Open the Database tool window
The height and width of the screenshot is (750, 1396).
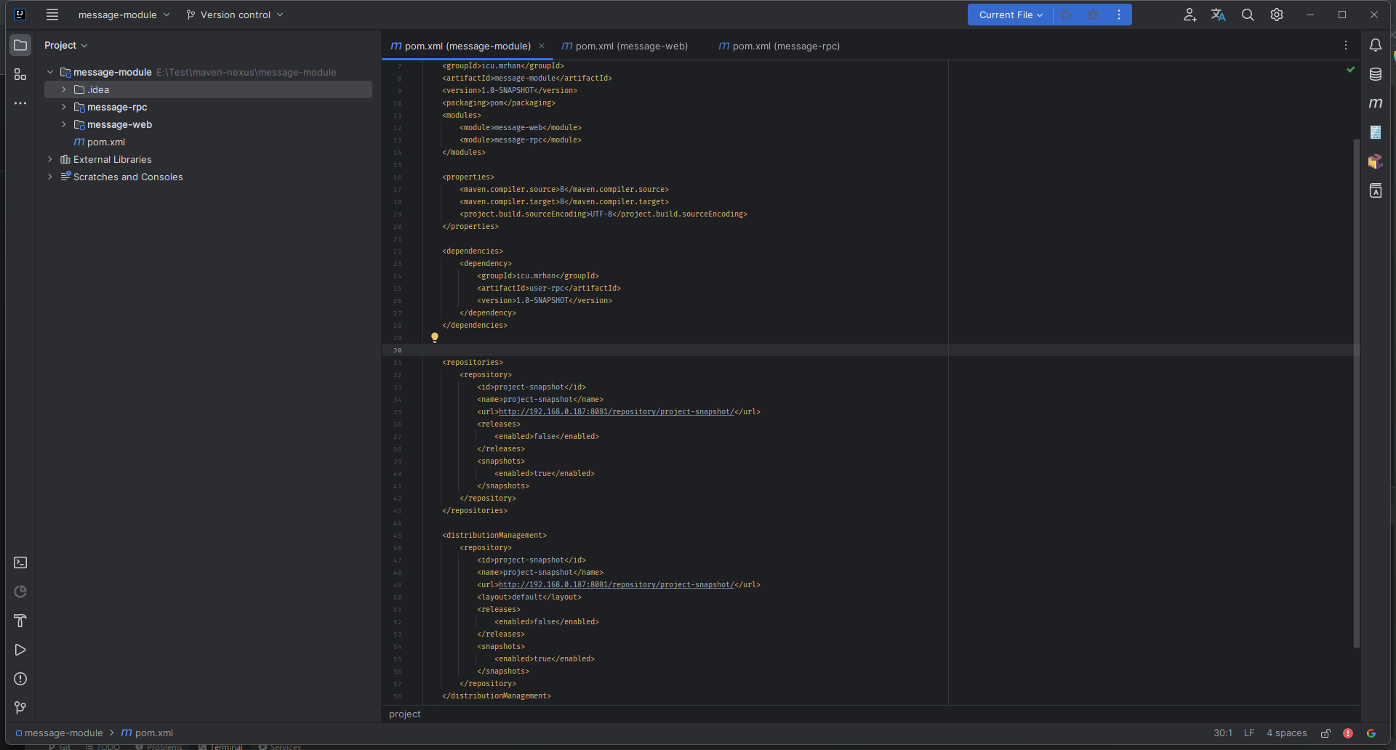(x=1376, y=74)
